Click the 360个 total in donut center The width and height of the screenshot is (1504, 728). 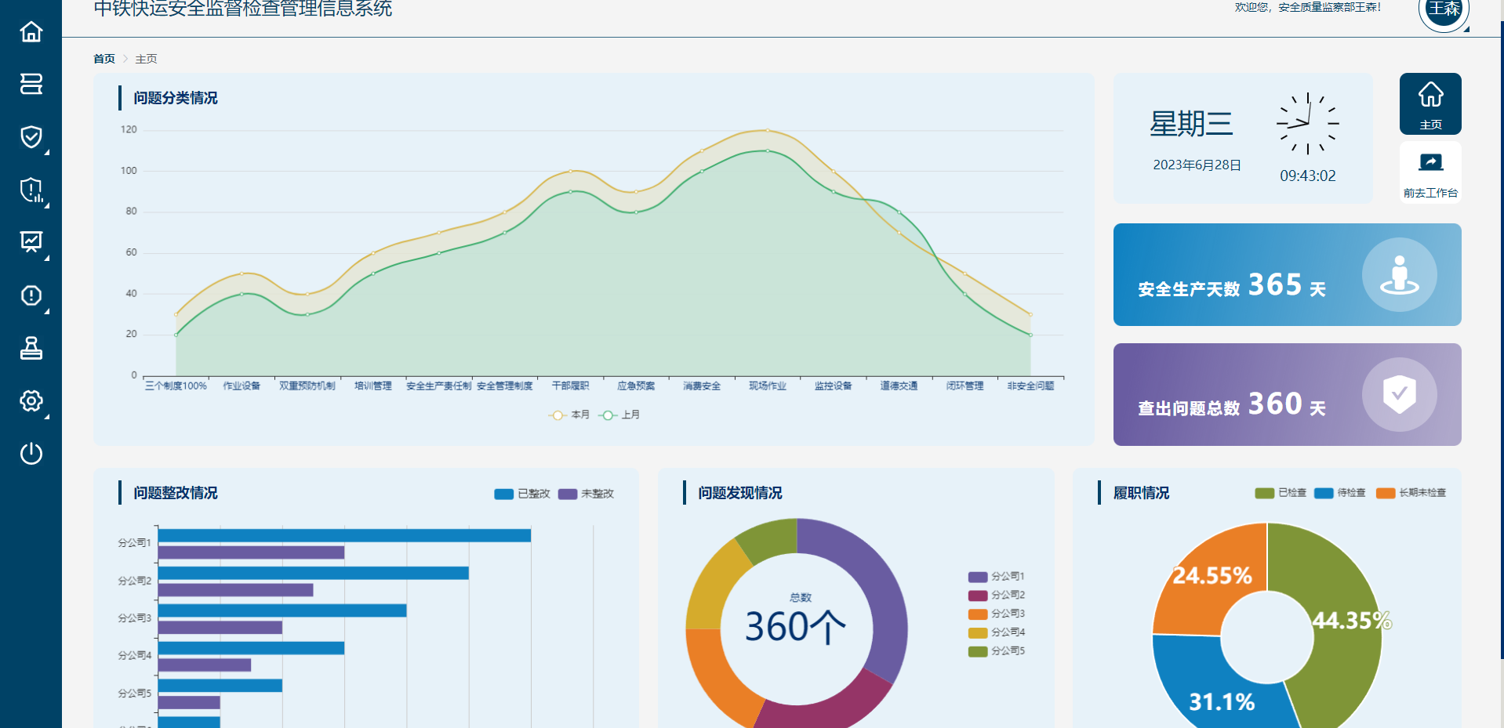click(x=795, y=627)
